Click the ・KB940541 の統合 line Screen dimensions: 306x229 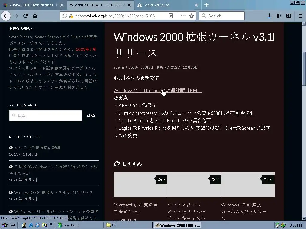[135, 105]
